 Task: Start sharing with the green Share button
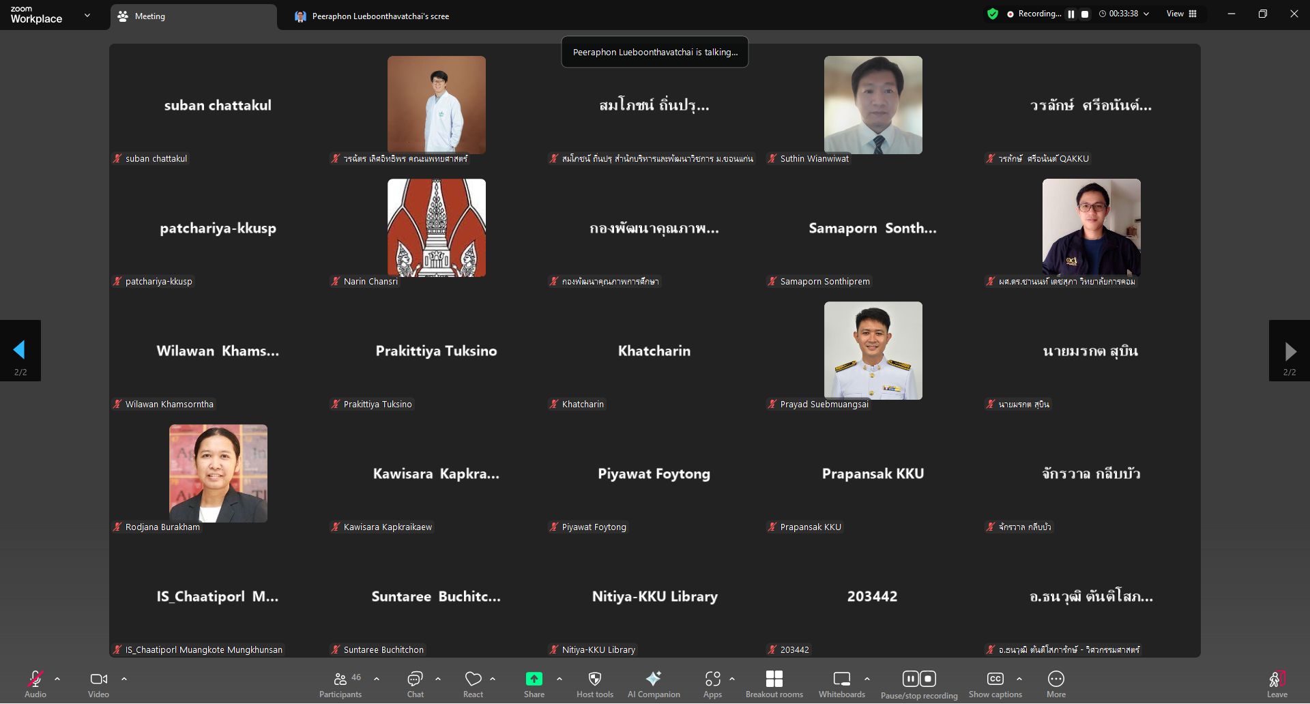coord(534,684)
